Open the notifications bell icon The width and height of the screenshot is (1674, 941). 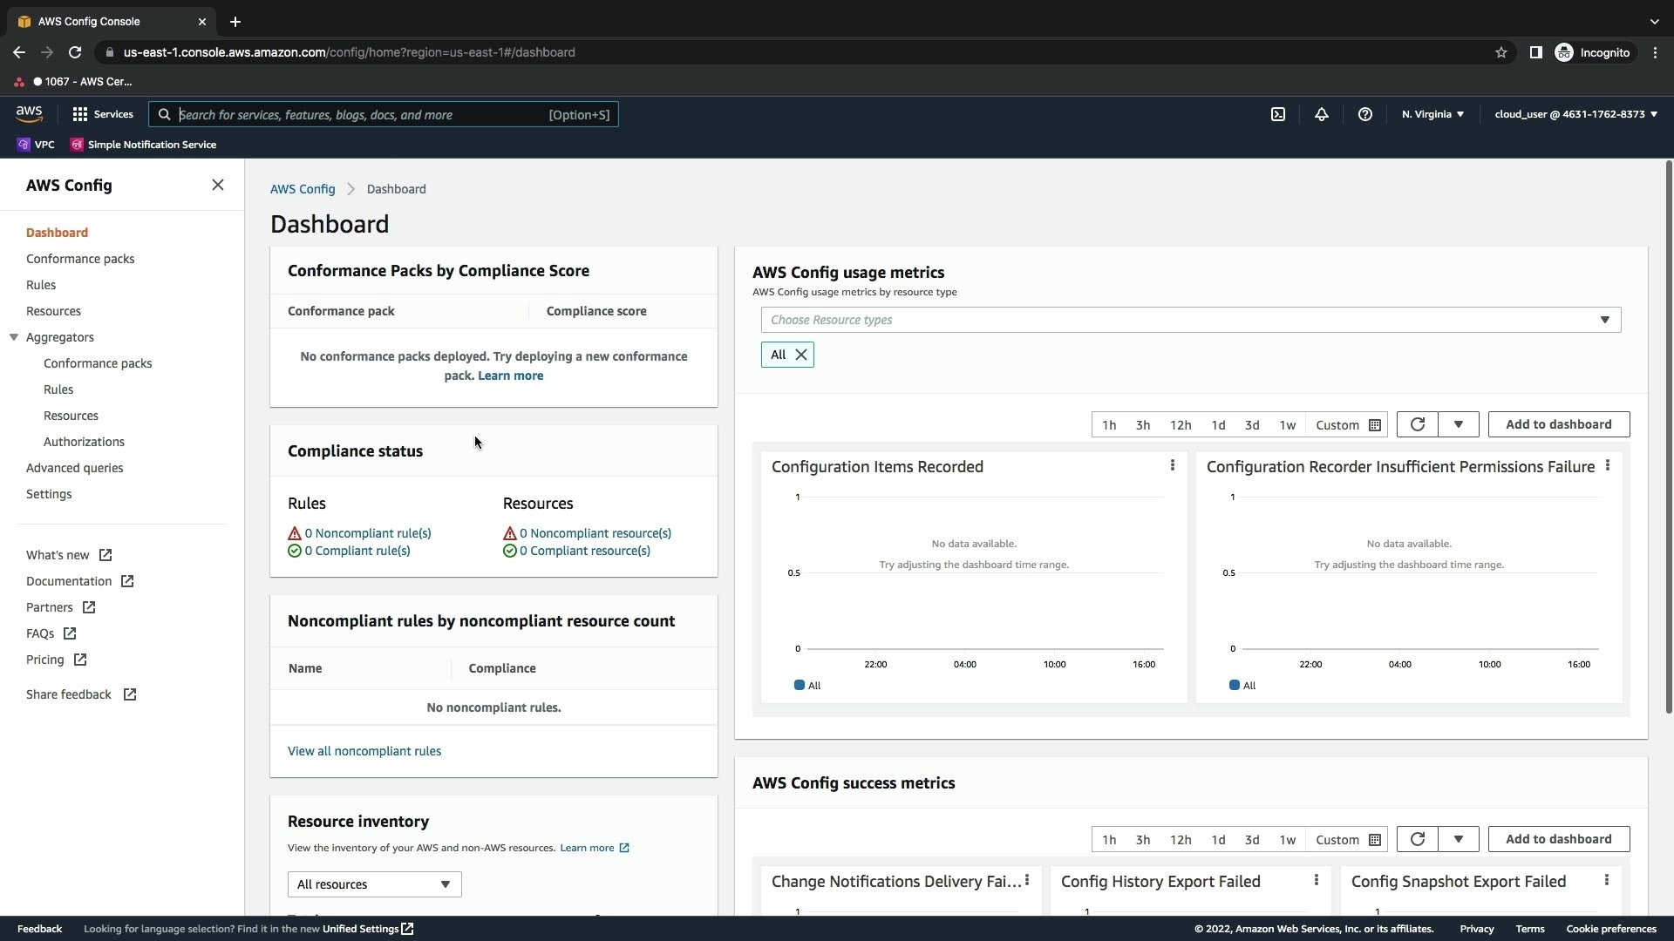pos(1322,114)
